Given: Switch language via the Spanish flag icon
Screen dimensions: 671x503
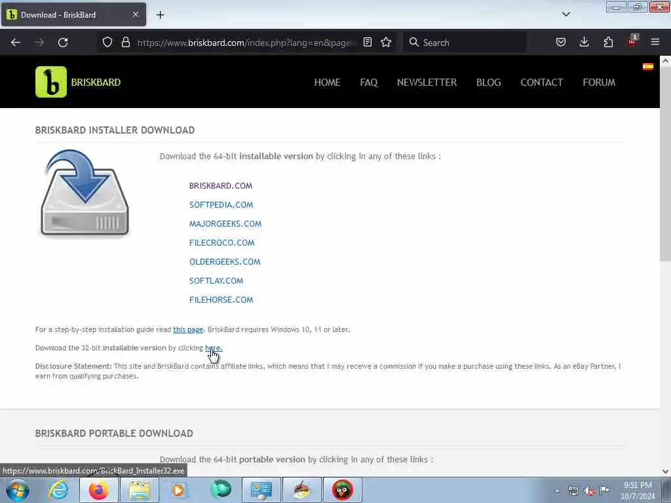Looking at the screenshot, I should point(647,66).
